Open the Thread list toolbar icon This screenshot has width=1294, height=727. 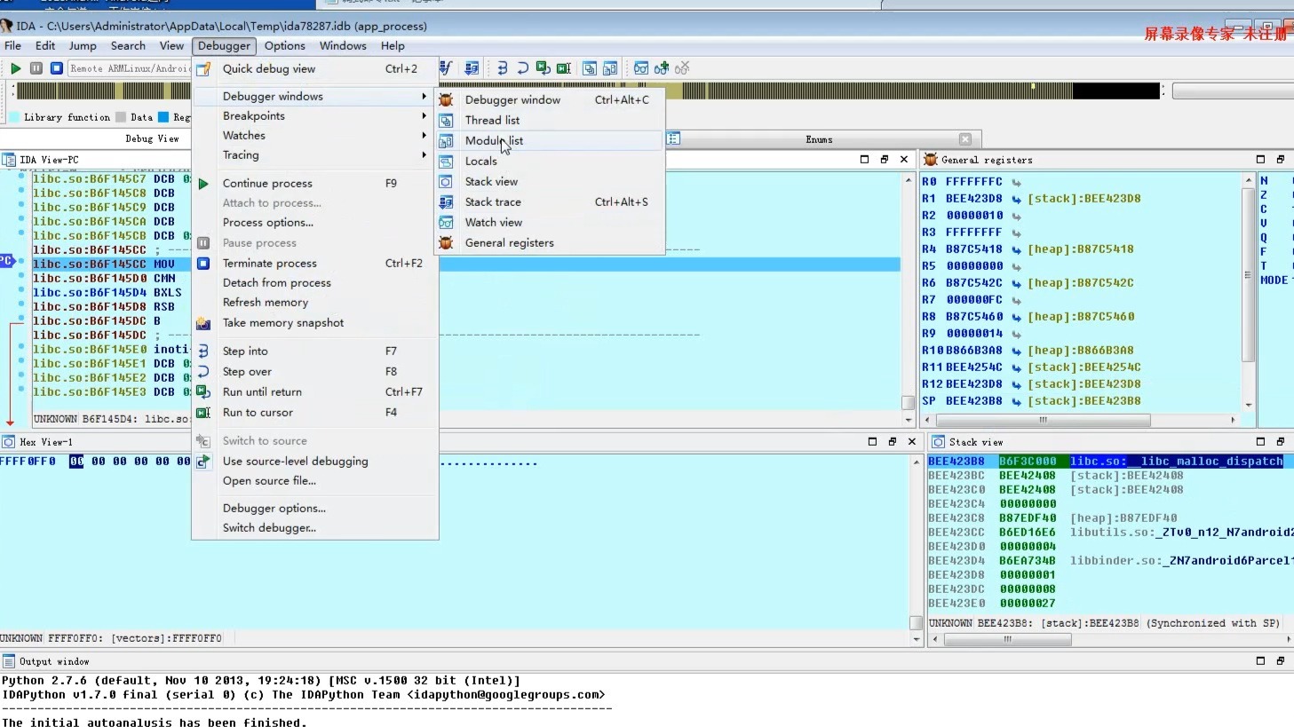589,68
